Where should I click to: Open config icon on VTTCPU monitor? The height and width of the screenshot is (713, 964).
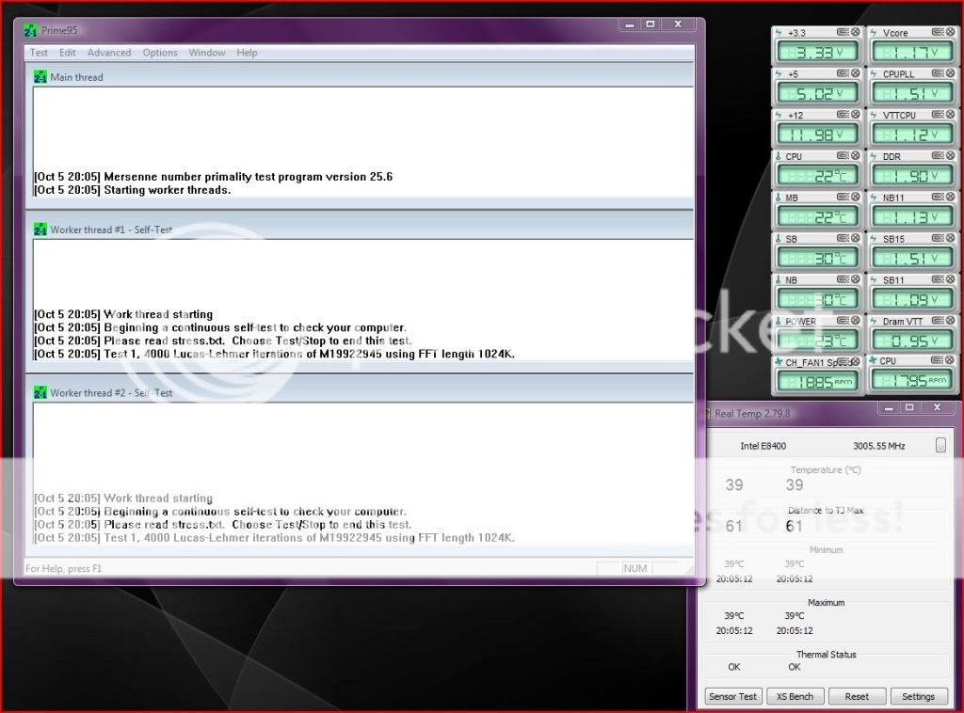(x=938, y=114)
